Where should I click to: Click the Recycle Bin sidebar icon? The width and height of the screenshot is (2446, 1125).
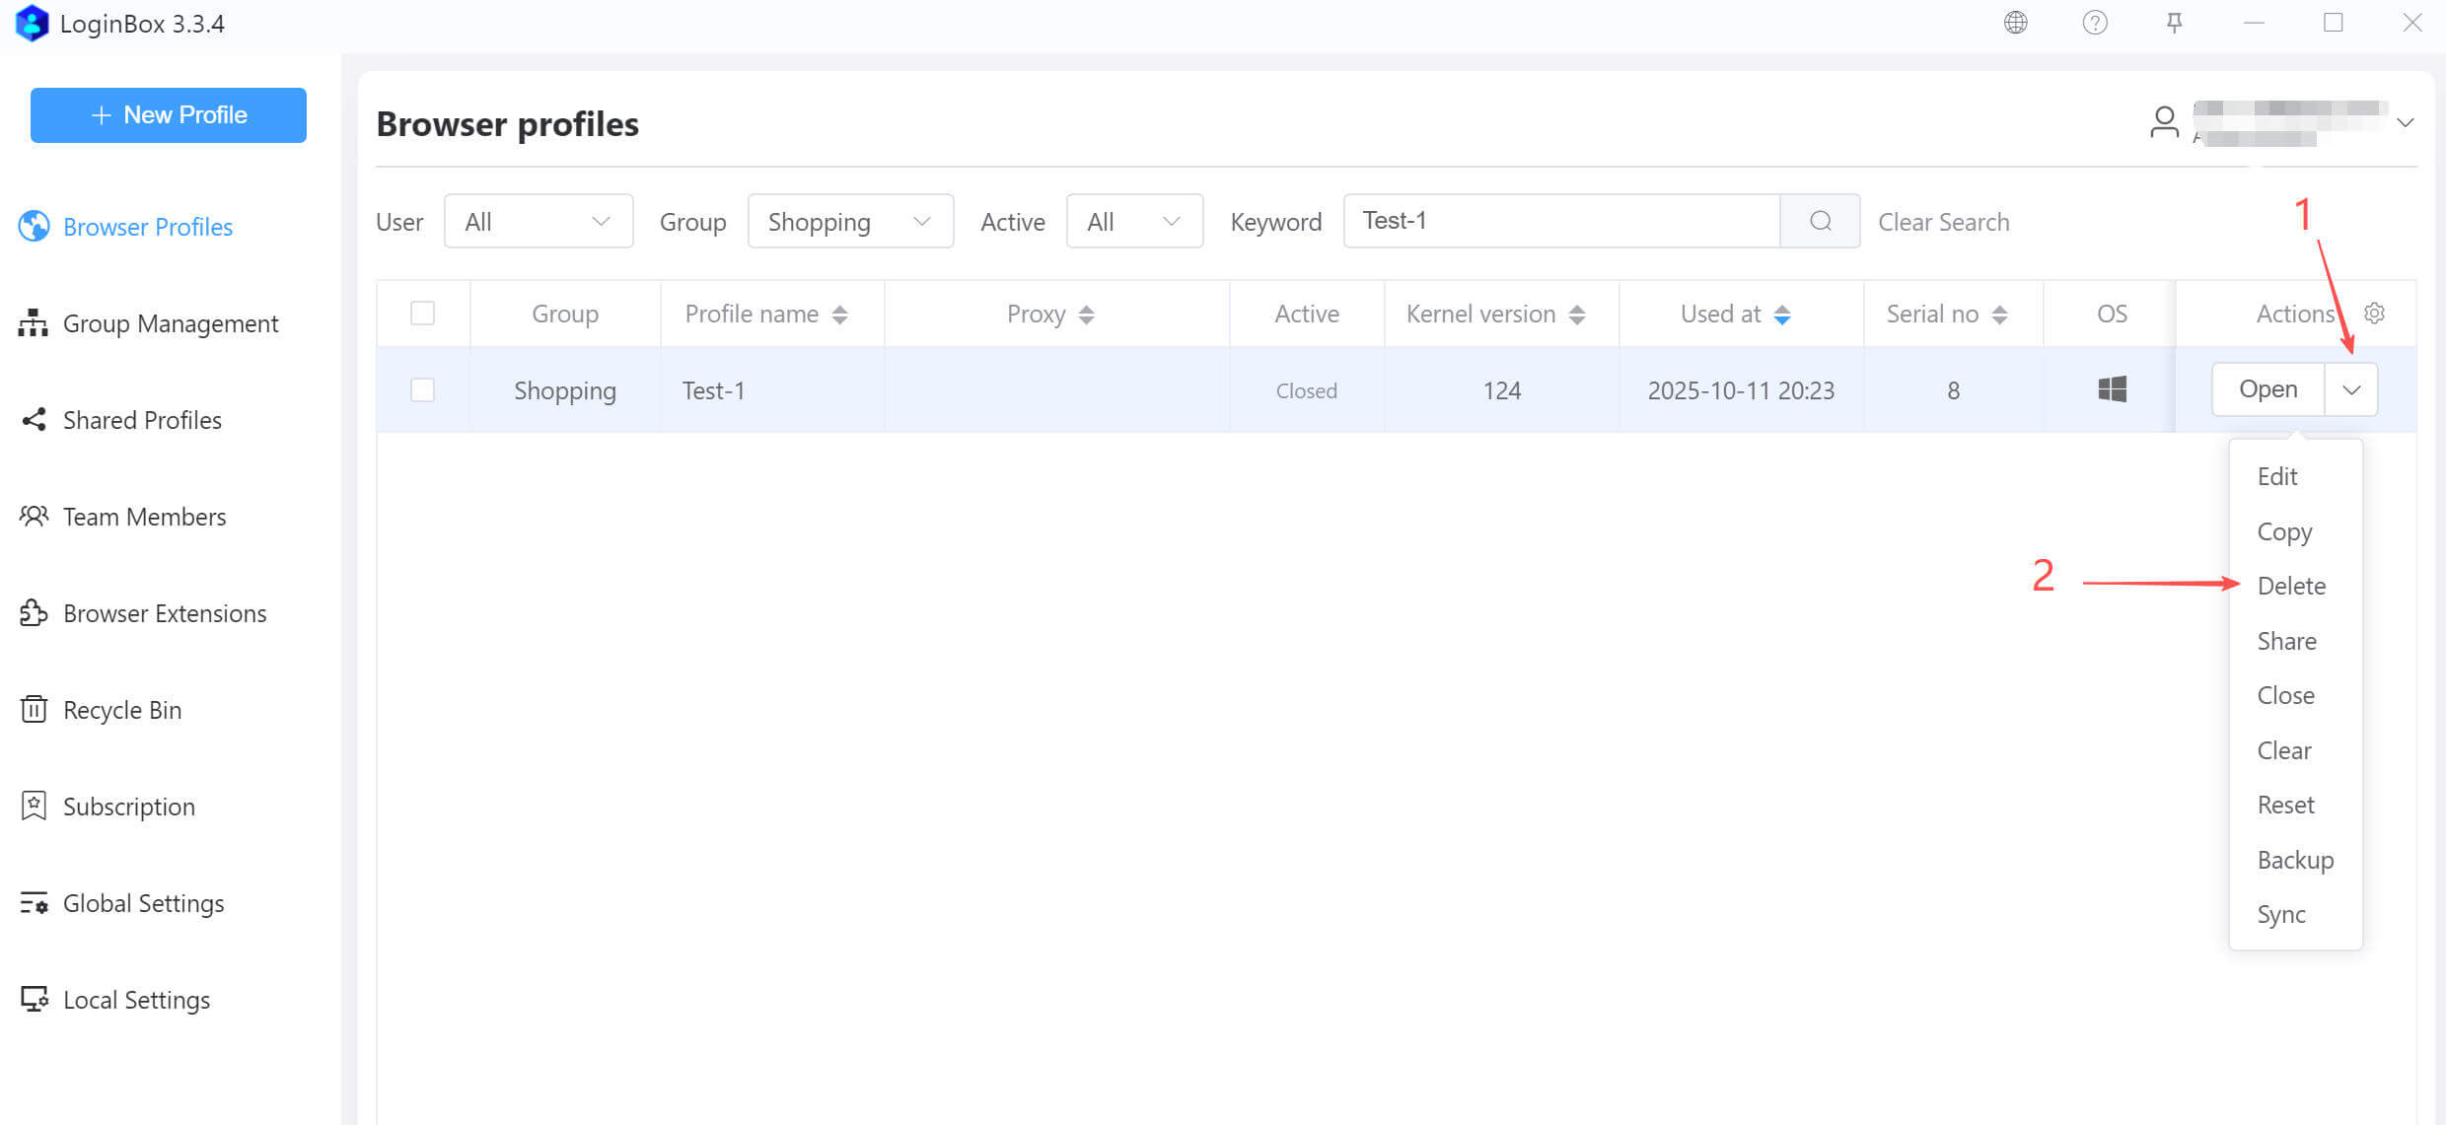click(34, 709)
